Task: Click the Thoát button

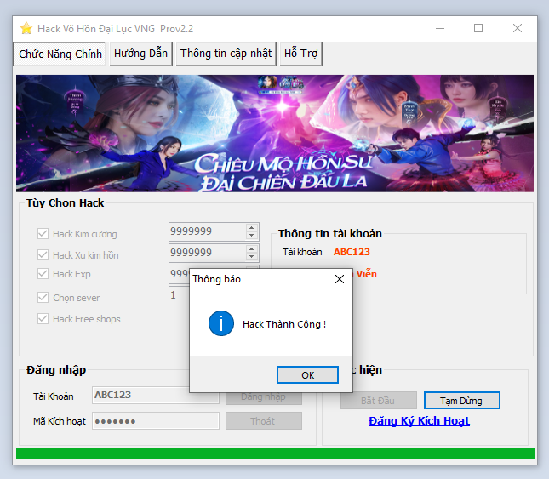Action: [264, 421]
